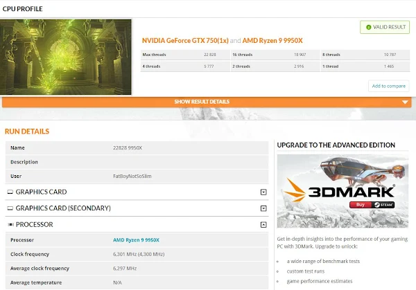
Task: Click the run name 22828 9950X
Action: click(x=128, y=148)
